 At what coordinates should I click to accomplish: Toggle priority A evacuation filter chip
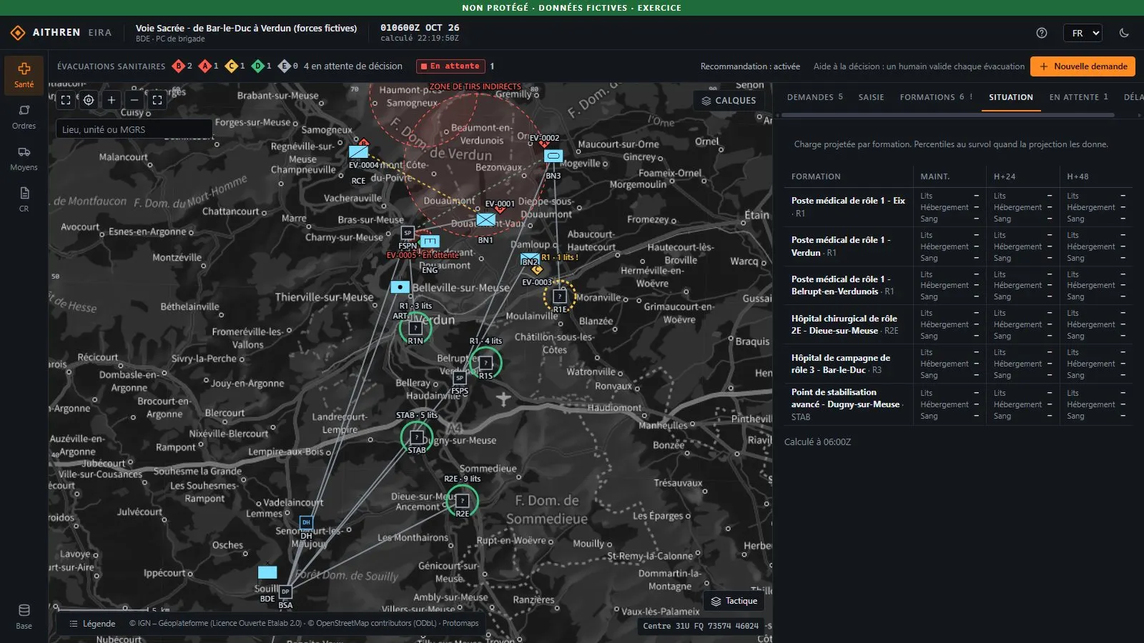(209, 66)
